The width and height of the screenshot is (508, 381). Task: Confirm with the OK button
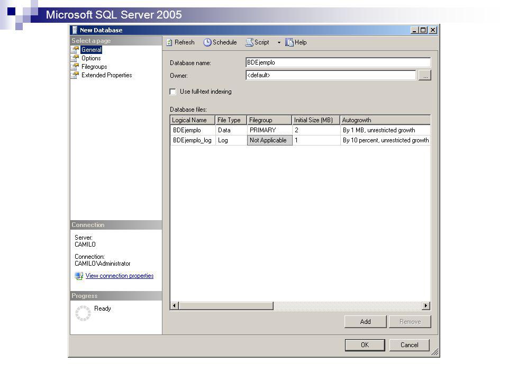365,345
